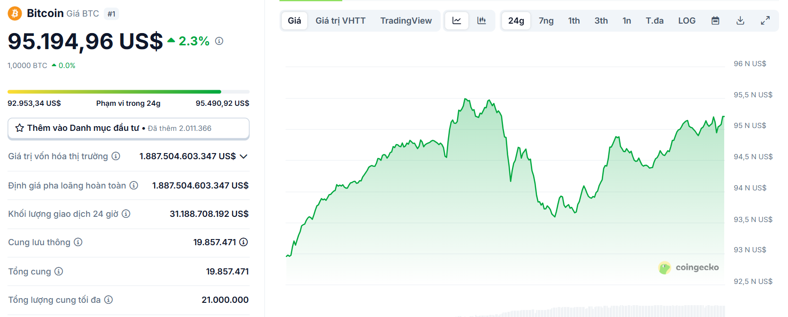Click the Bitcoin heading text
The image size is (788, 317).
coord(45,13)
